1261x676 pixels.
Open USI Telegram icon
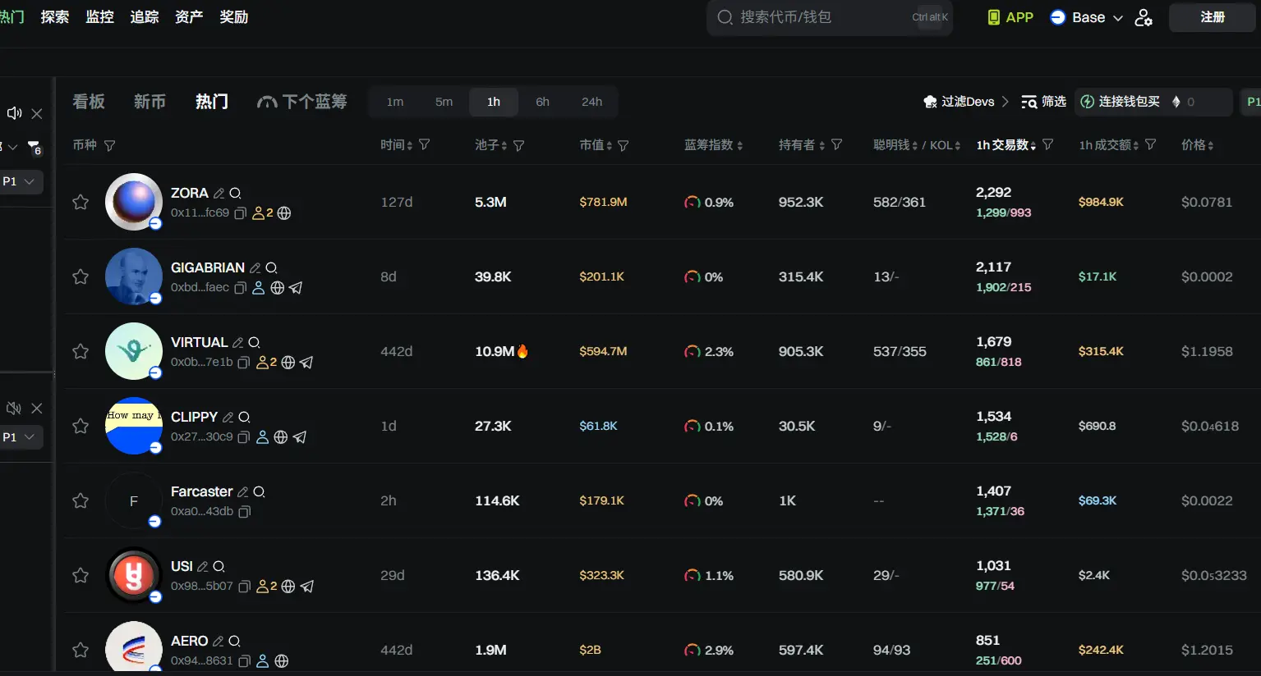click(307, 587)
